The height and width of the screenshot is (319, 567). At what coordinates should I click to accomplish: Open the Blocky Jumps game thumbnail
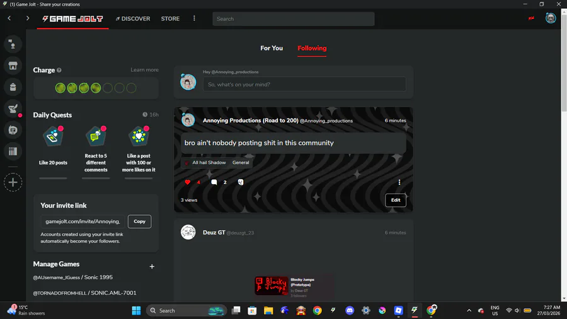click(272, 286)
